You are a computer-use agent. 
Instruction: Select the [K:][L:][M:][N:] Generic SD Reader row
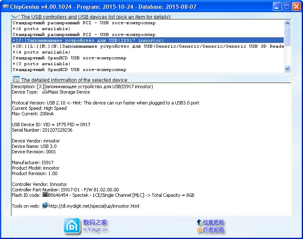(x=148, y=46)
